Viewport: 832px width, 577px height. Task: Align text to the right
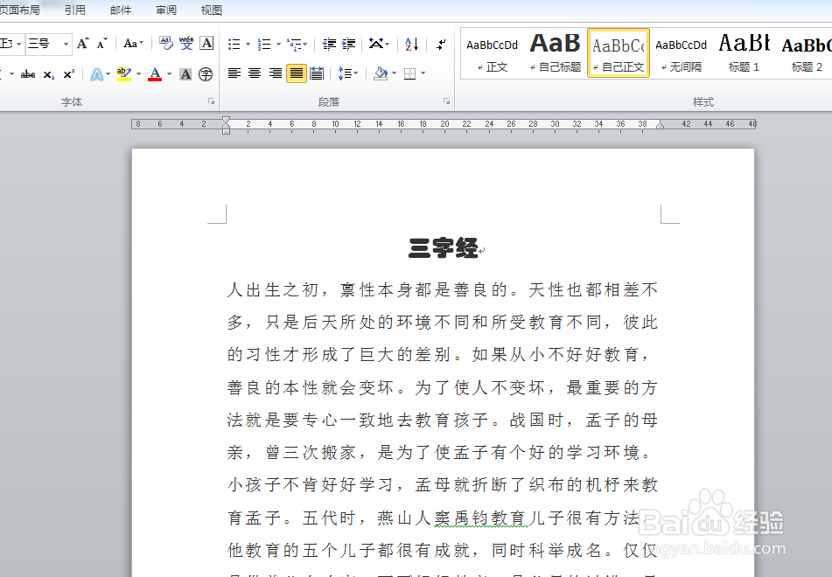(x=275, y=73)
